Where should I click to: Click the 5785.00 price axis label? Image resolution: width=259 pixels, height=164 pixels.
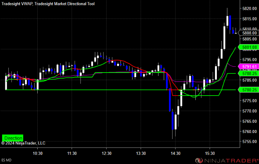tap(250, 80)
